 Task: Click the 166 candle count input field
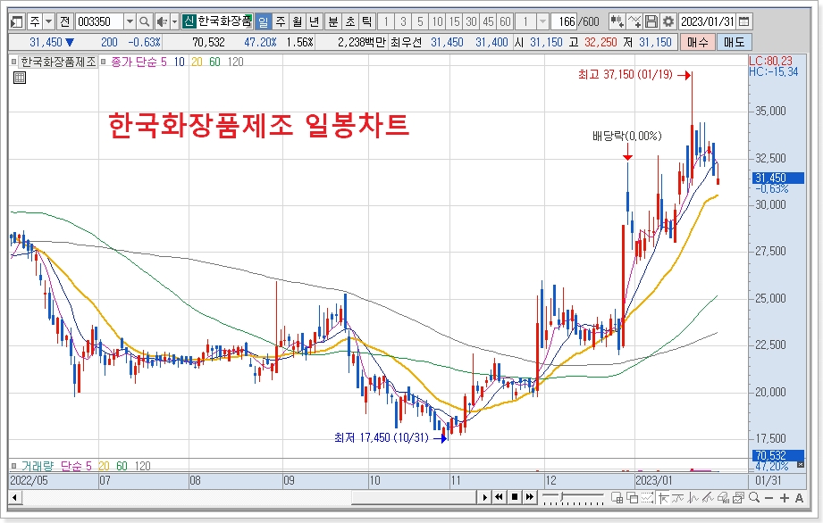[566, 21]
